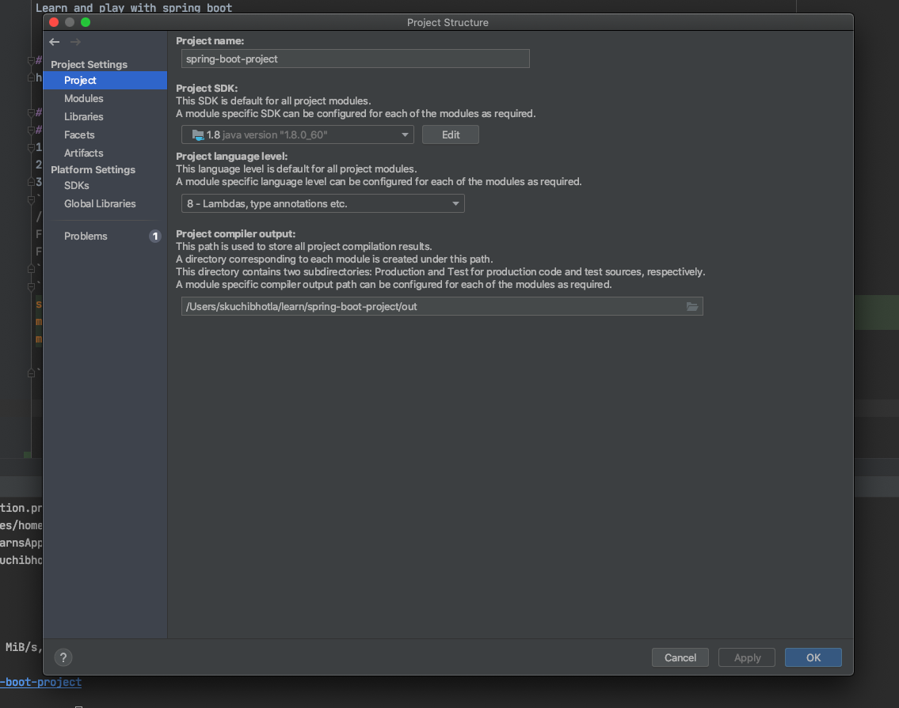Viewport: 899px width, 708px height.
Task: Select SDKs under Platform Settings
Action: 76,185
